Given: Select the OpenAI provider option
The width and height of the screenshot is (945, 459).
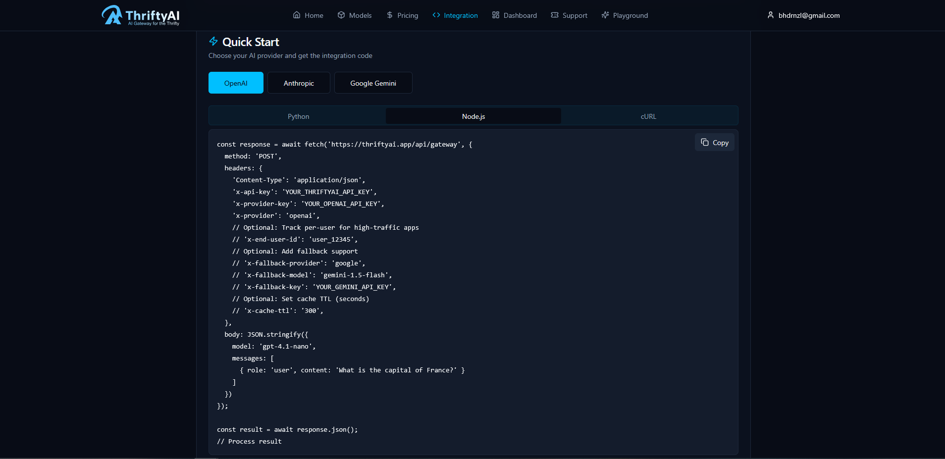Looking at the screenshot, I should 236,83.
